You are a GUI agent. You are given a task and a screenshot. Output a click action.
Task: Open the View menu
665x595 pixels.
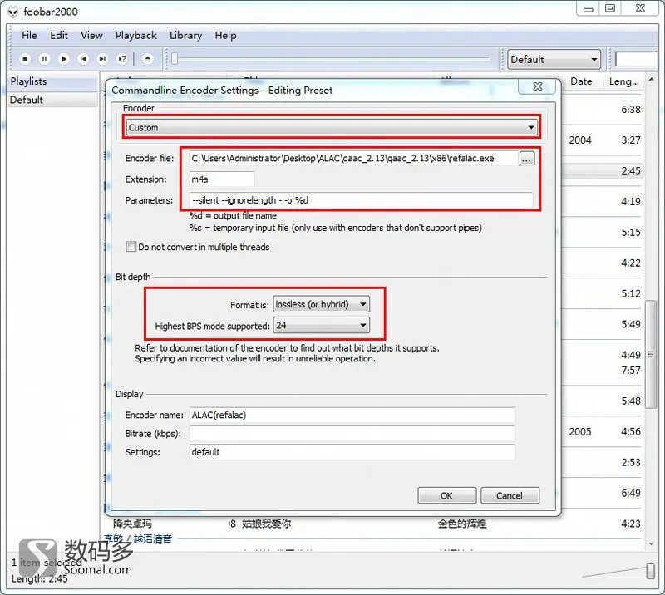[91, 35]
